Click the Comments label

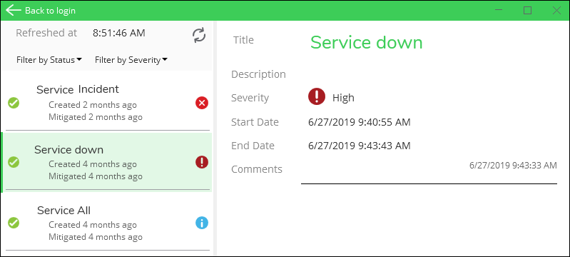[x=257, y=169]
